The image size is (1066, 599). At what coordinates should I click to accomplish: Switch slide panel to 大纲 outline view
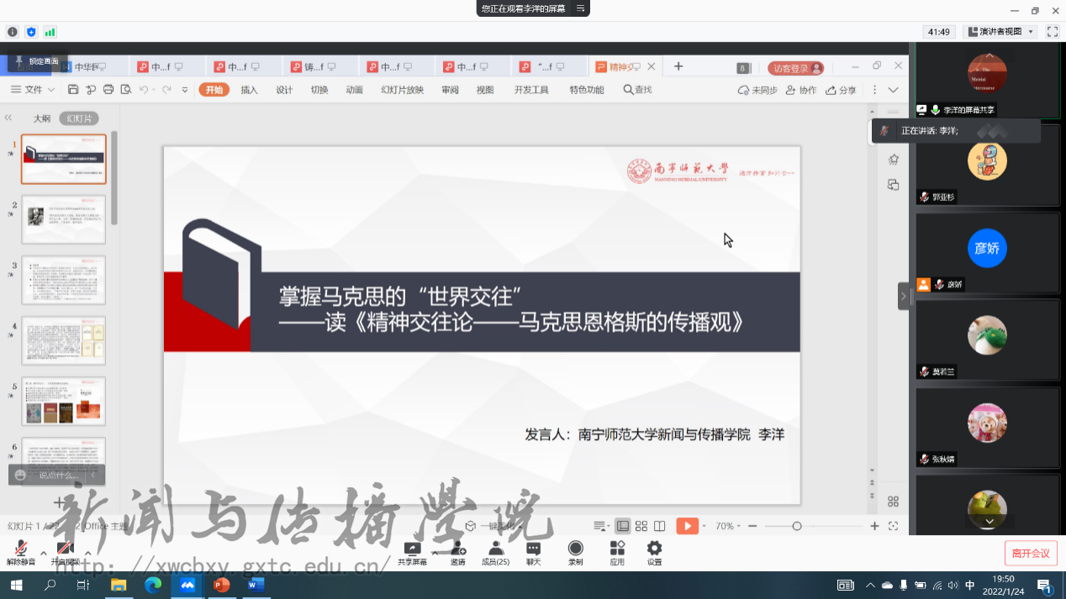(x=42, y=118)
